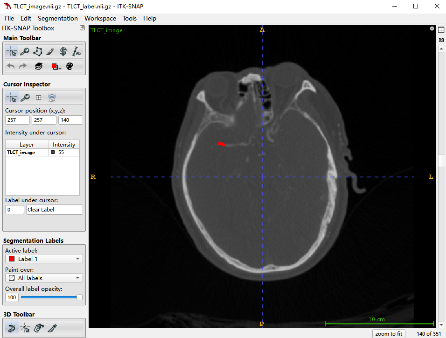Screen dimensions: 446x338
Task: Toggle the Zoom Inspector in Cursor Inspector
Action: click(x=25, y=98)
